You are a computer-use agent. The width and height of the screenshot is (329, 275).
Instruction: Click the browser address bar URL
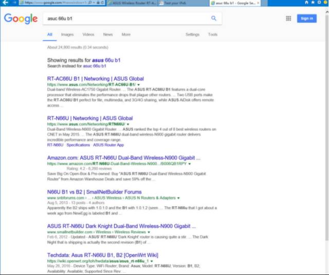tap(54, 3)
